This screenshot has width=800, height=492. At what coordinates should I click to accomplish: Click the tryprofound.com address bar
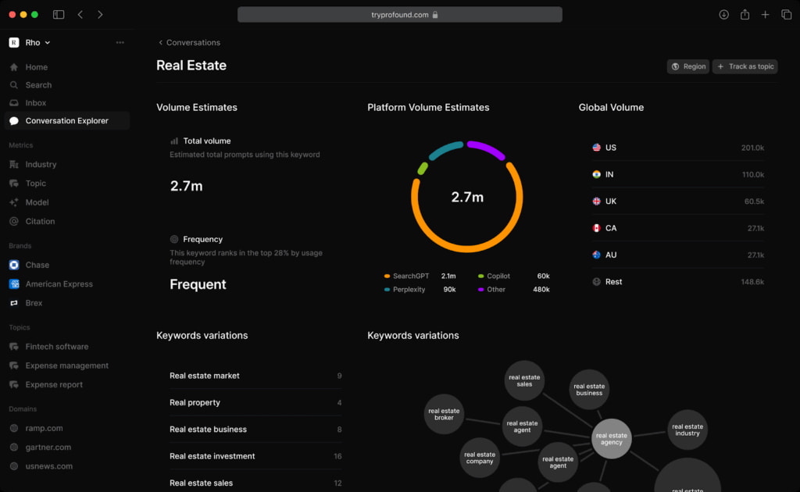(x=399, y=15)
